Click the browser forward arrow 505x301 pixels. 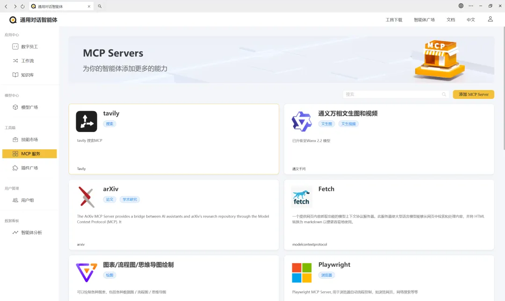click(x=15, y=6)
